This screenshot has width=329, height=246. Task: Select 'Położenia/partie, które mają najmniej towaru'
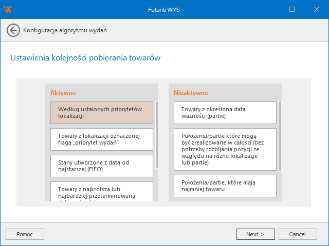[x=225, y=186]
